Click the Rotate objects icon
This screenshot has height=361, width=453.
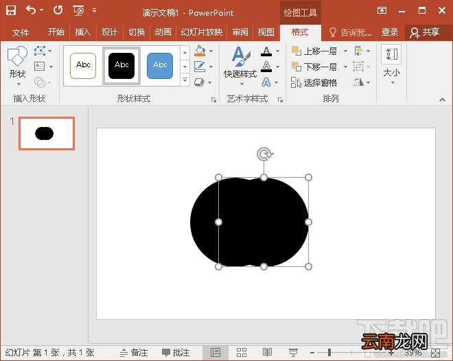358,82
